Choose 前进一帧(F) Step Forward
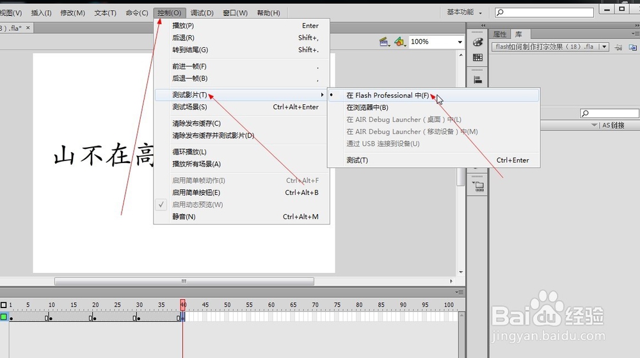Screen dimensions: 640x358 pyautogui.click(x=242, y=66)
